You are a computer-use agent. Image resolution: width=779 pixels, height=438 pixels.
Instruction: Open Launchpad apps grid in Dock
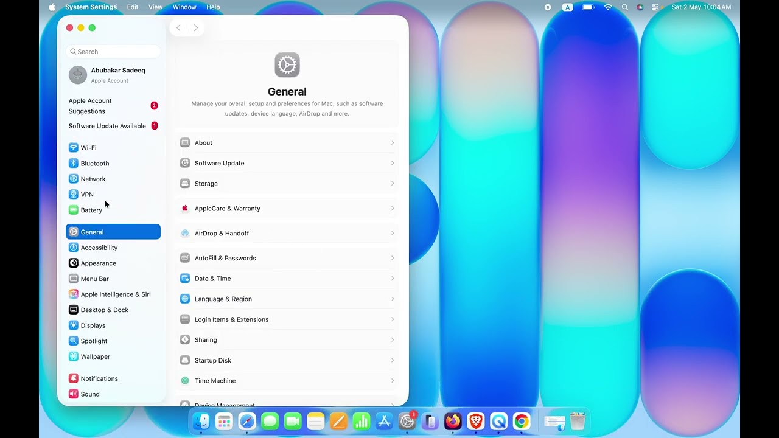click(x=224, y=421)
